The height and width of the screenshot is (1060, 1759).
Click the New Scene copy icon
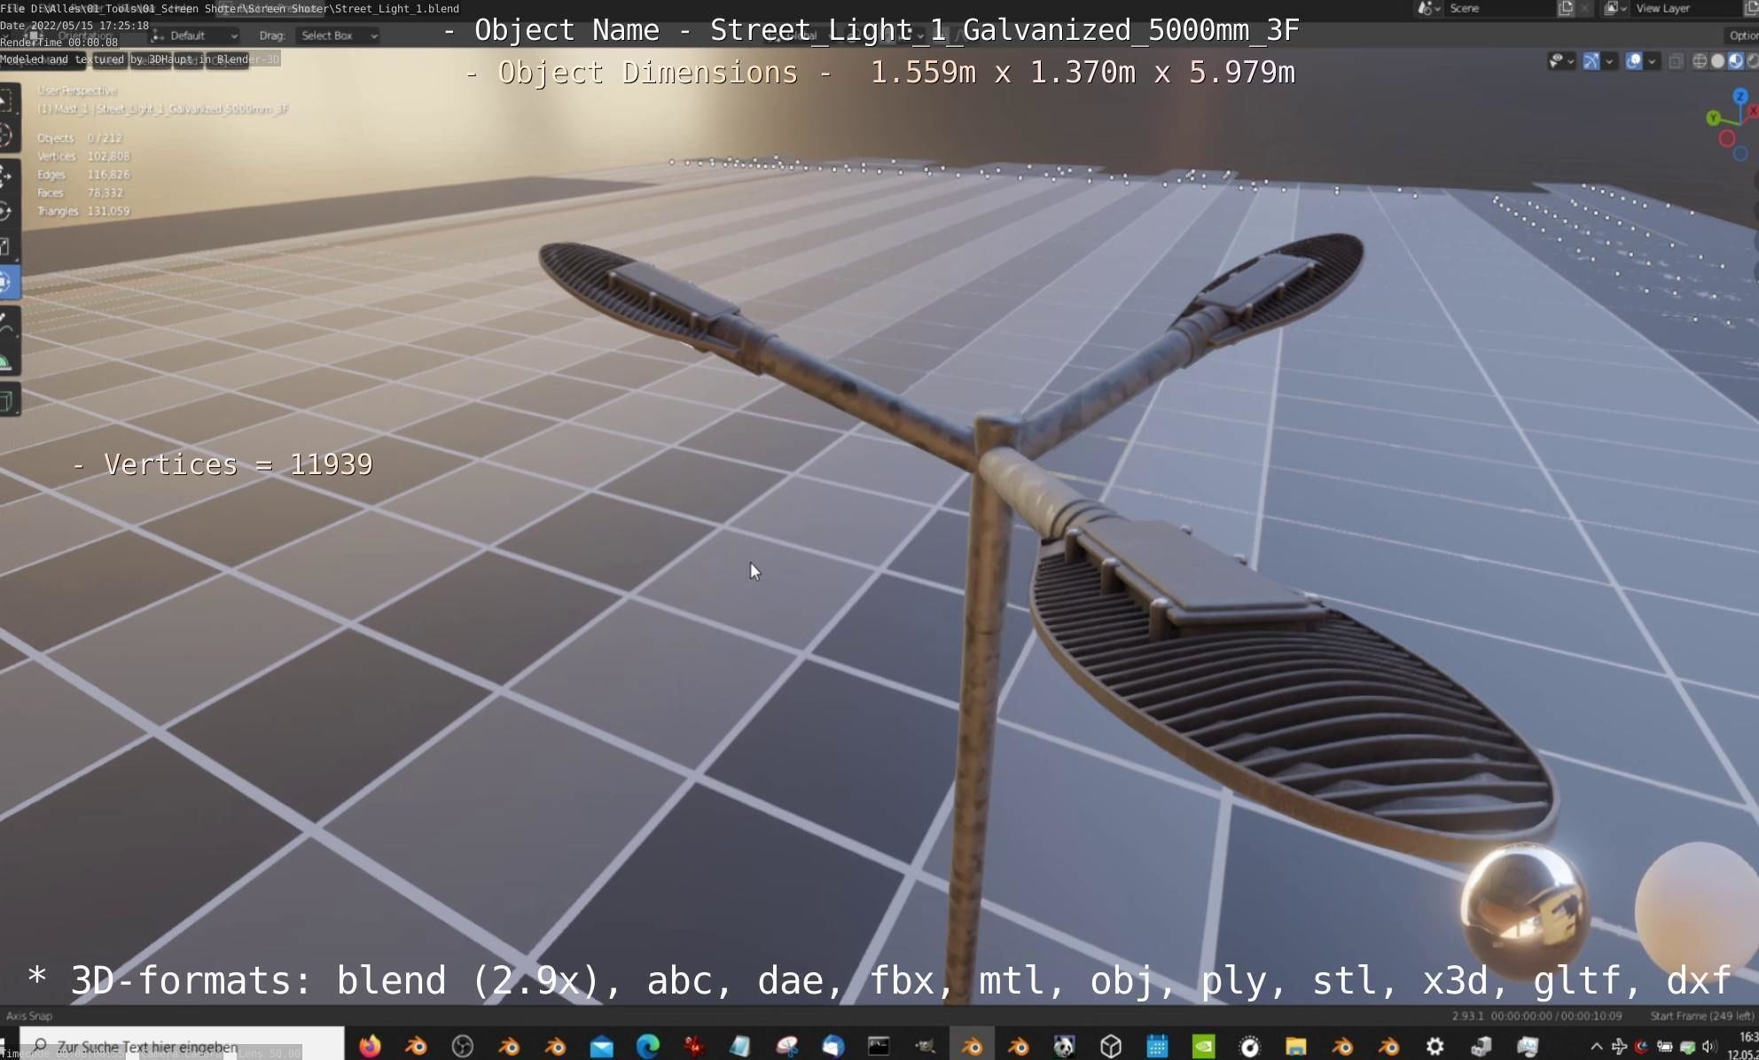click(x=1566, y=9)
